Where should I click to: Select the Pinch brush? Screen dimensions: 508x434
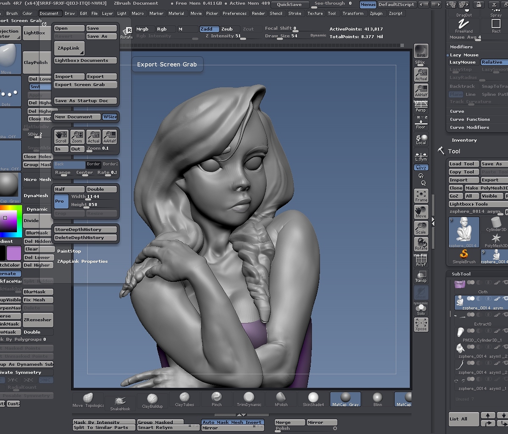(217, 399)
